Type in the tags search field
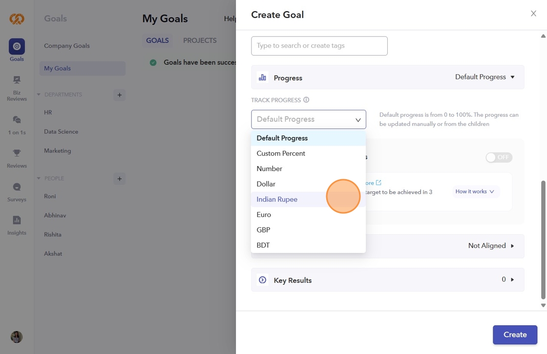The height and width of the screenshot is (354, 547). [x=319, y=45]
